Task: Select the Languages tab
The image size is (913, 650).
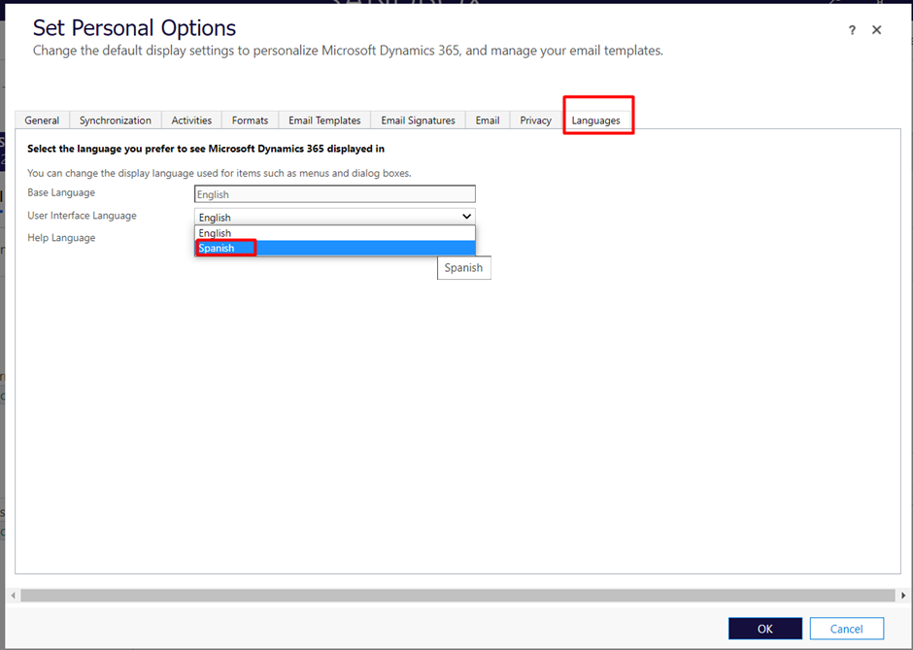Action: 595,120
